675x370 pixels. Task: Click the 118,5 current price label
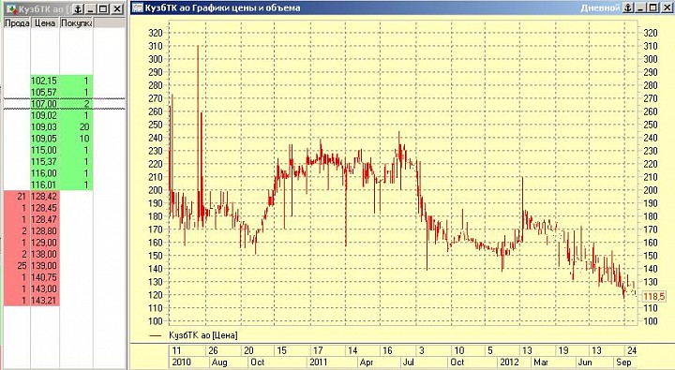(653, 296)
